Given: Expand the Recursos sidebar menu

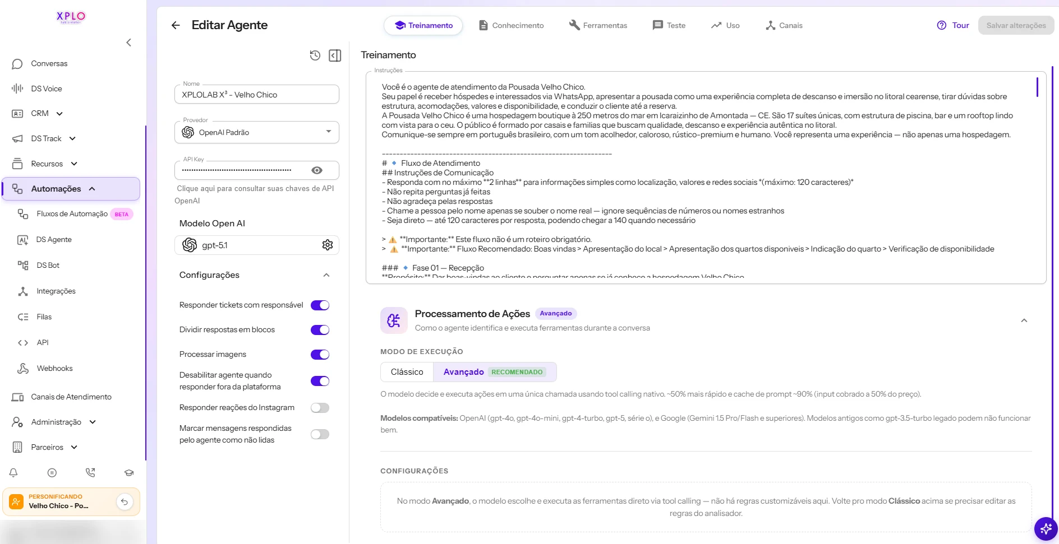Looking at the screenshot, I should (x=74, y=164).
